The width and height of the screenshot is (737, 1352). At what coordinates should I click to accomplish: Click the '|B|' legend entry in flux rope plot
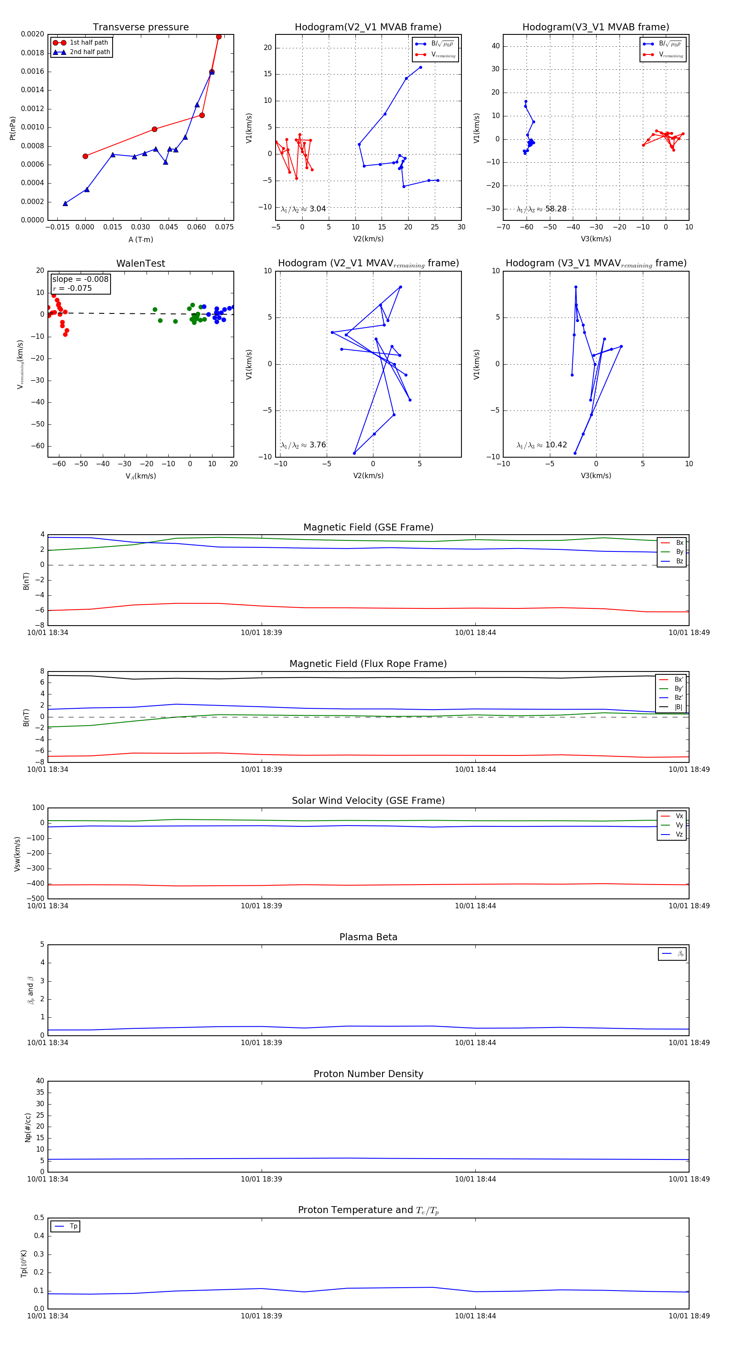pos(671,707)
